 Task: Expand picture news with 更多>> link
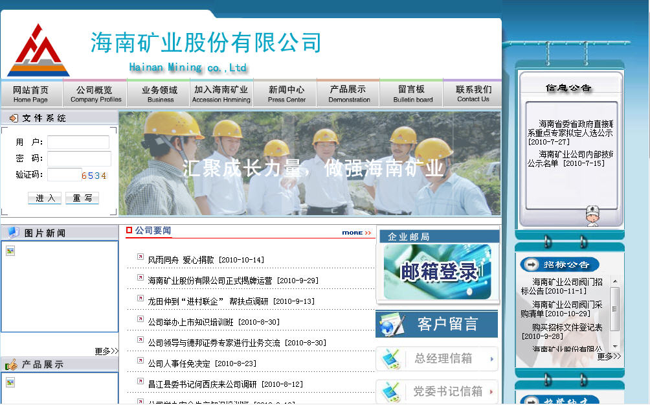106,351
